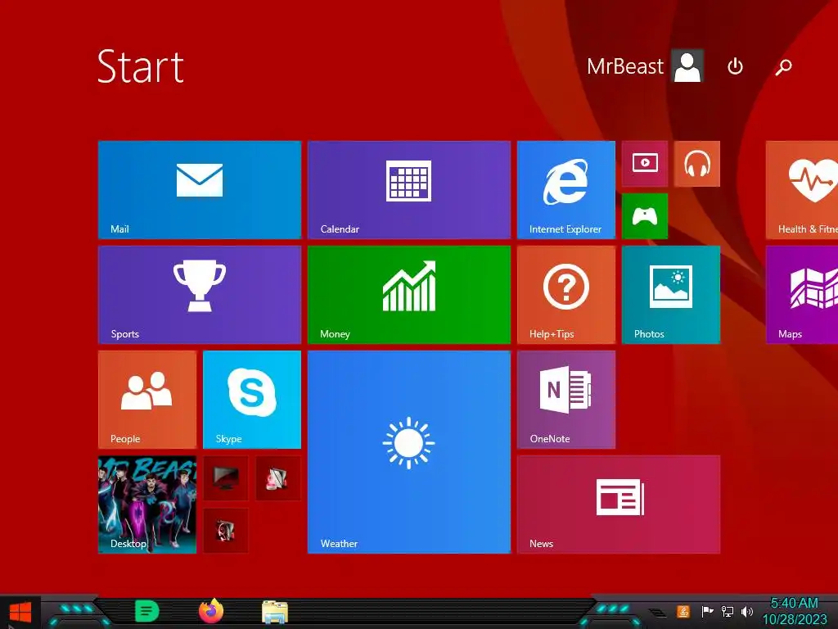Open Action Center flag icon
This screenshot has height=629, width=838.
click(x=707, y=611)
